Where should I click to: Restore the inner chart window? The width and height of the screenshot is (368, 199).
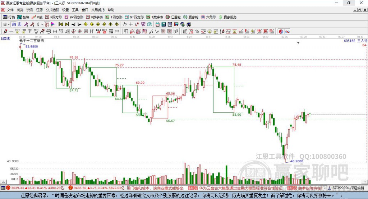[x=360, y=10]
